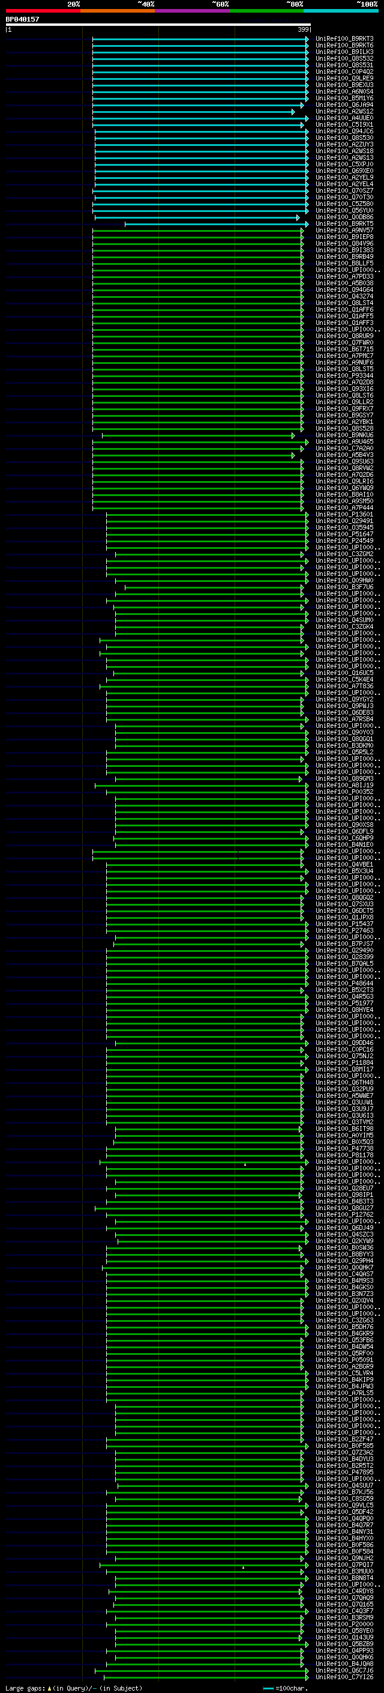Select the UniRef100_P00352 label
Image resolution: width=384 pixels, height=1693 pixels.
pos(344,792)
